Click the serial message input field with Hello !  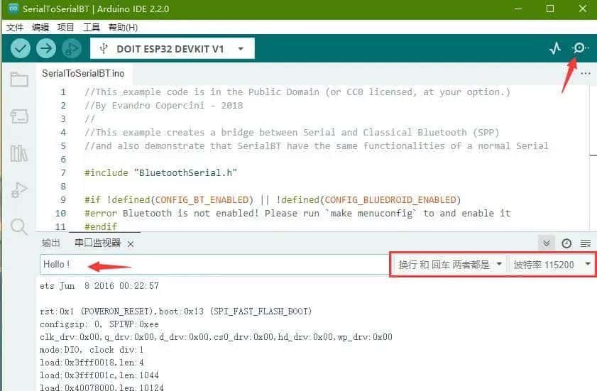(x=214, y=265)
